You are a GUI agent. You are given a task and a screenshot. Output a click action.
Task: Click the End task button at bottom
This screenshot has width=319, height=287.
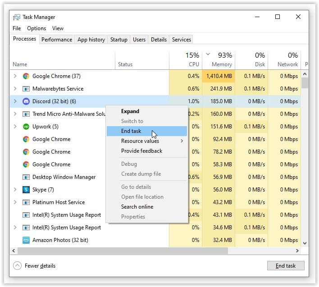coord(286,266)
